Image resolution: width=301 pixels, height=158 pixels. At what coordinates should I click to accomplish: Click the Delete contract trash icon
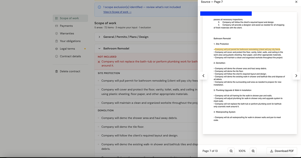click(56, 71)
